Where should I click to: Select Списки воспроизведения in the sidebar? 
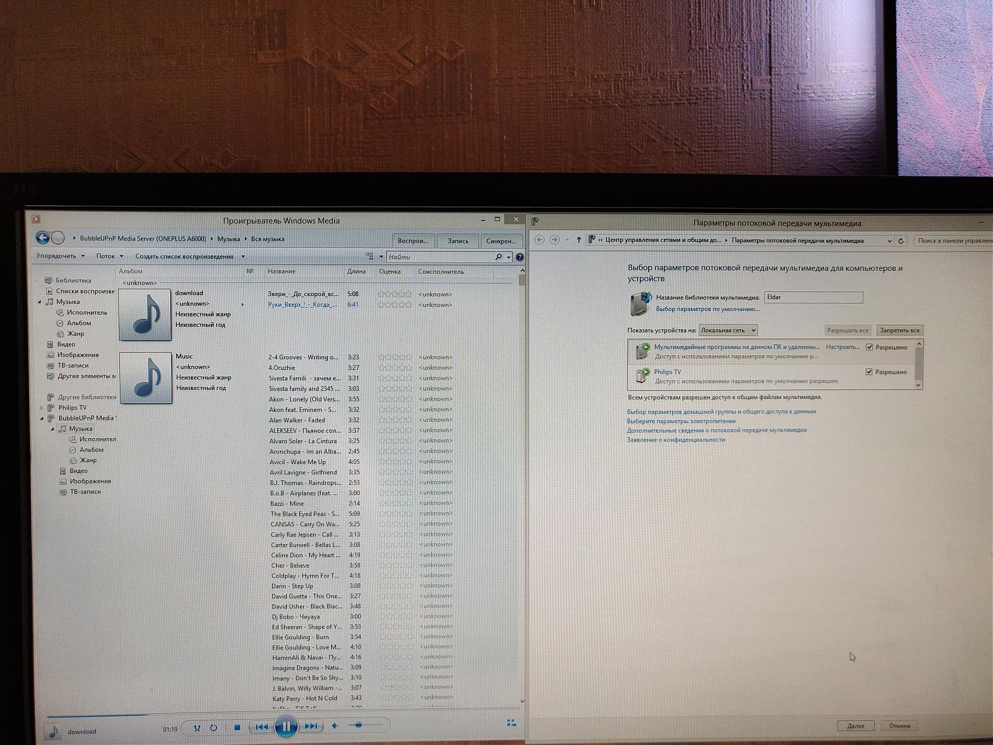click(x=85, y=291)
